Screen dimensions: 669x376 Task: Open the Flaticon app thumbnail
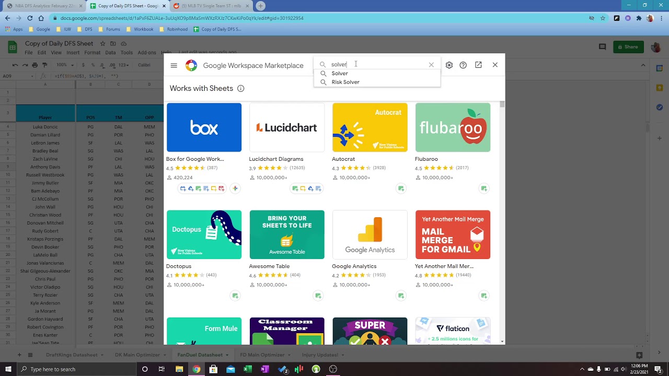coord(453,331)
